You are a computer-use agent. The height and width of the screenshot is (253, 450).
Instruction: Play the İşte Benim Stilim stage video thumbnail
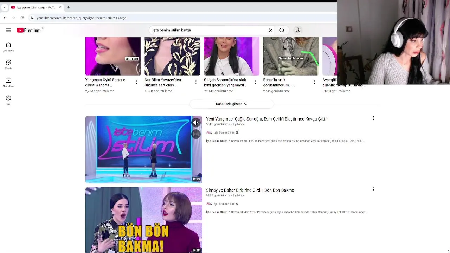pos(144,150)
